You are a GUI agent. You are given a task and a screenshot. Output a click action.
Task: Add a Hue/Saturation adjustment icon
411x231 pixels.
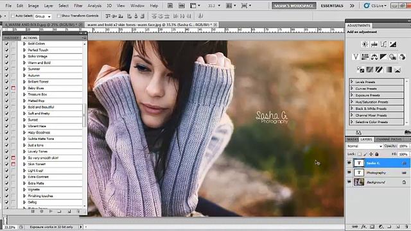[365, 56]
